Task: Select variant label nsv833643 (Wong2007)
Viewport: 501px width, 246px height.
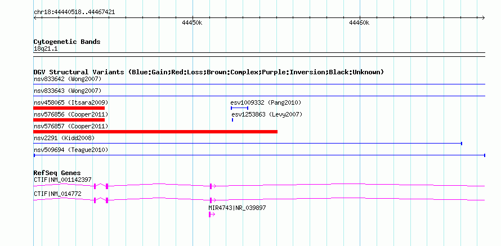Action: 68,91
